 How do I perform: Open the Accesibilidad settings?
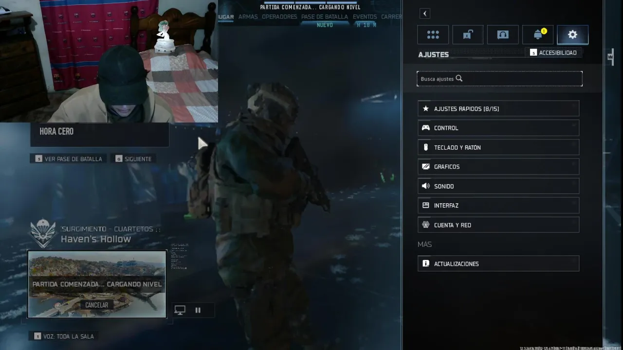(553, 52)
